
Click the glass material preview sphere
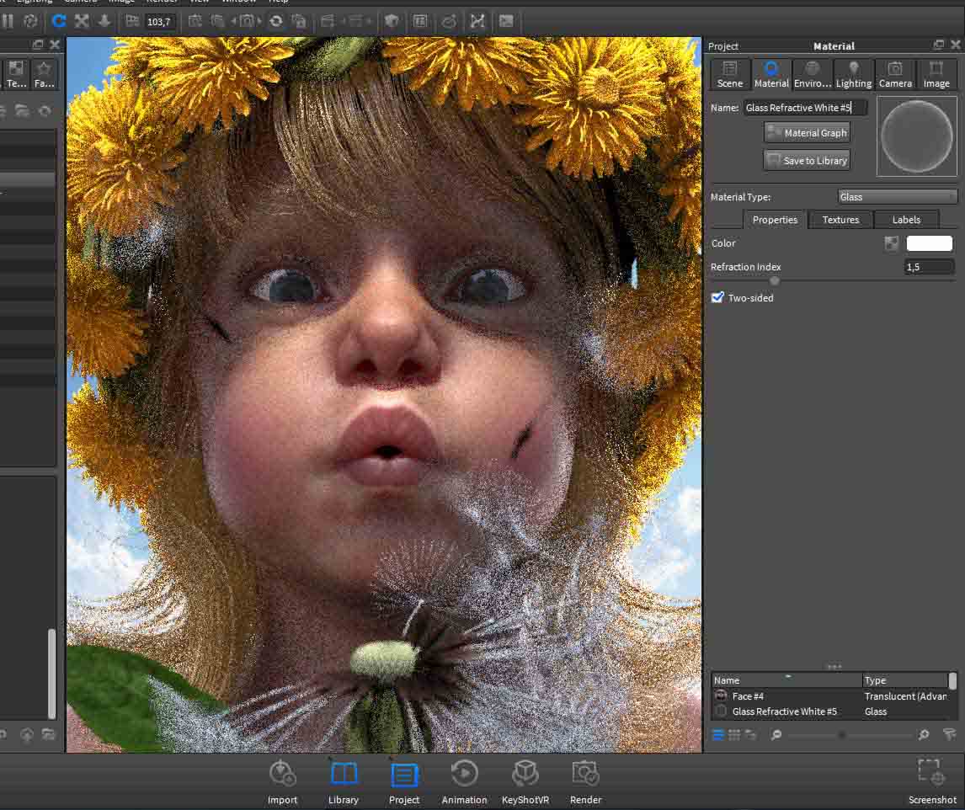916,136
